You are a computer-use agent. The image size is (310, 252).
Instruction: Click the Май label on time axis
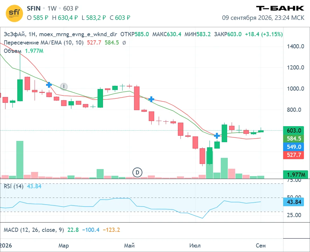click(x=129, y=246)
